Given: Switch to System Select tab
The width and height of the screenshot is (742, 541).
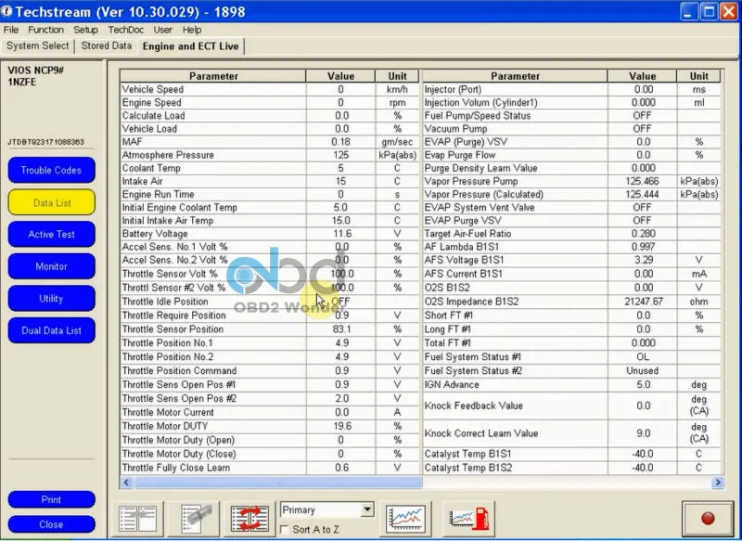Looking at the screenshot, I should pyautogui.click(x=37, y=45).
